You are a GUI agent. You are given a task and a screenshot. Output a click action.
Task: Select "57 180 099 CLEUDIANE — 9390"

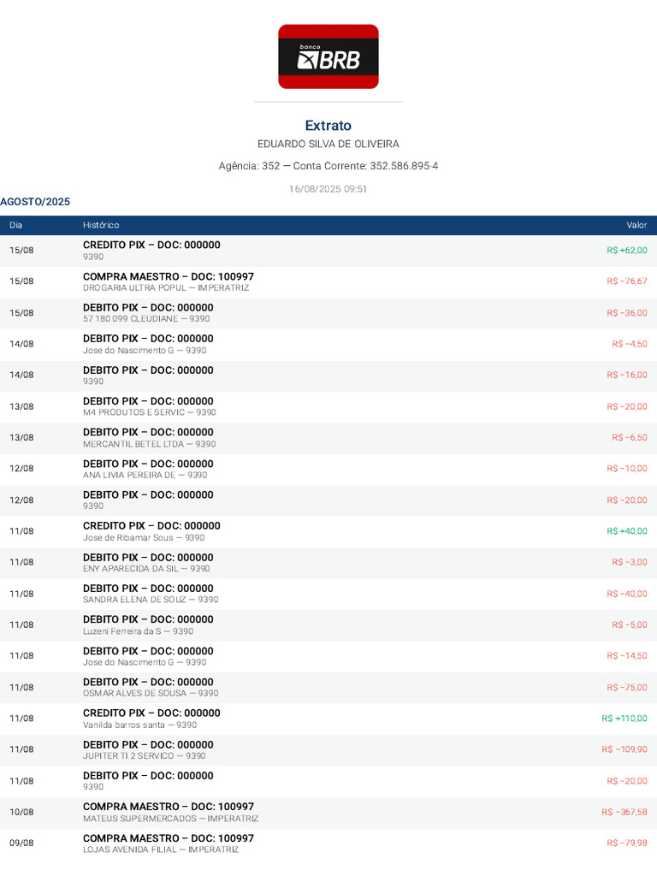(x=146, y=318)
